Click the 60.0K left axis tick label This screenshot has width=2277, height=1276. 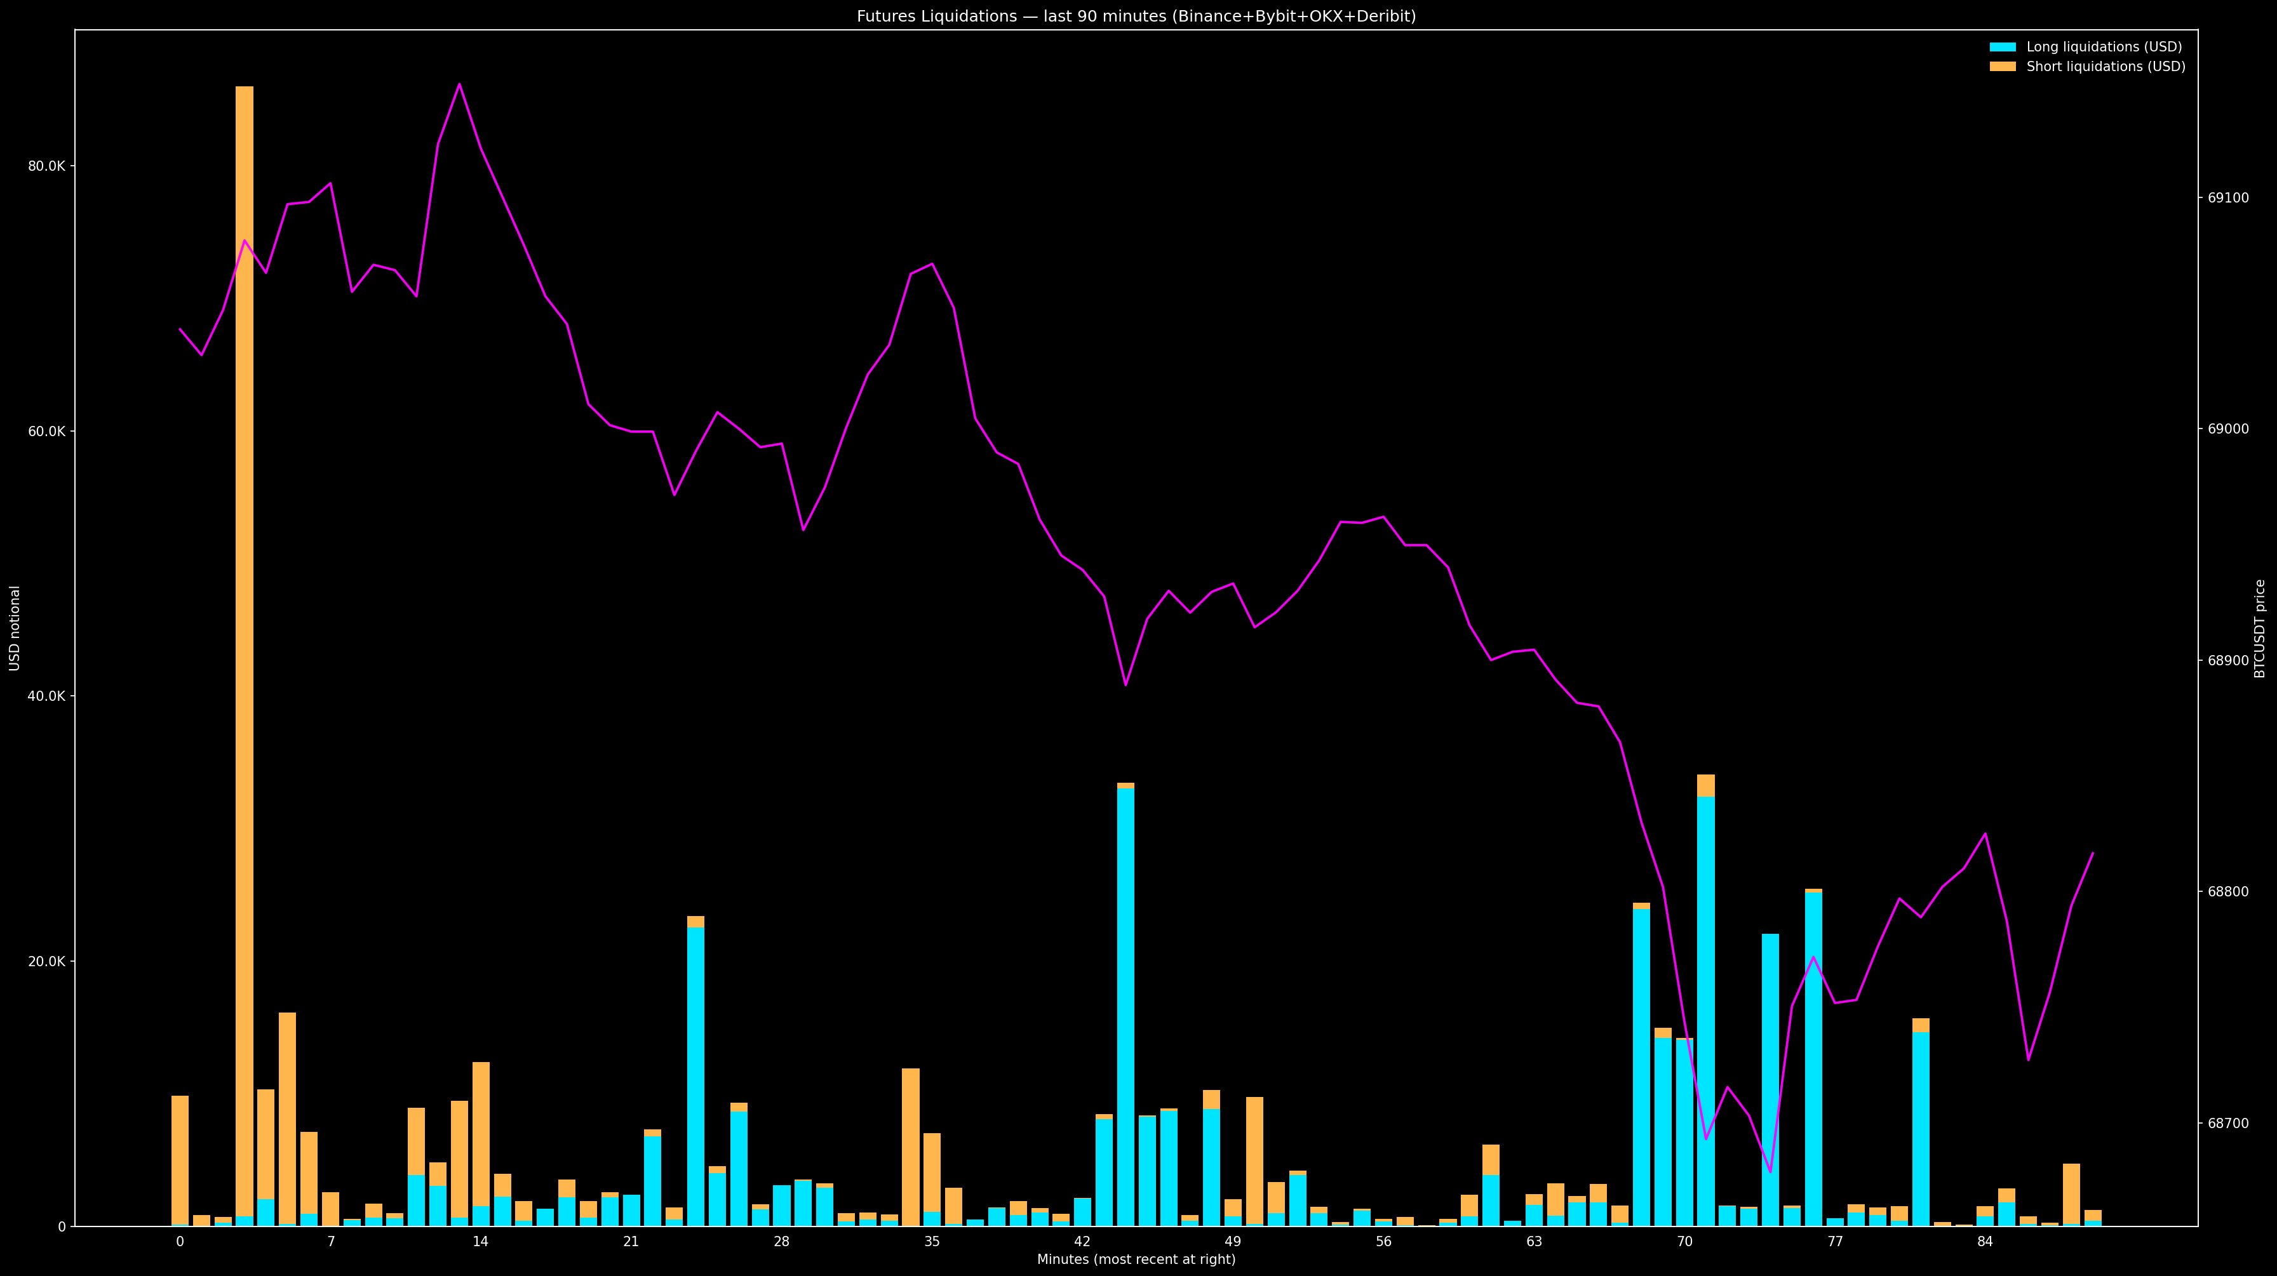(x=48, y=431)
